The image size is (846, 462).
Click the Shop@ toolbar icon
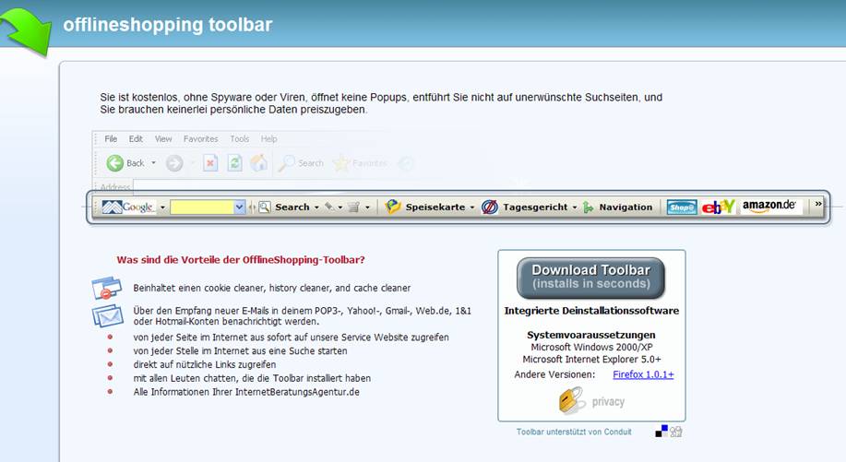pyautogui.click(x=682, y=207)
